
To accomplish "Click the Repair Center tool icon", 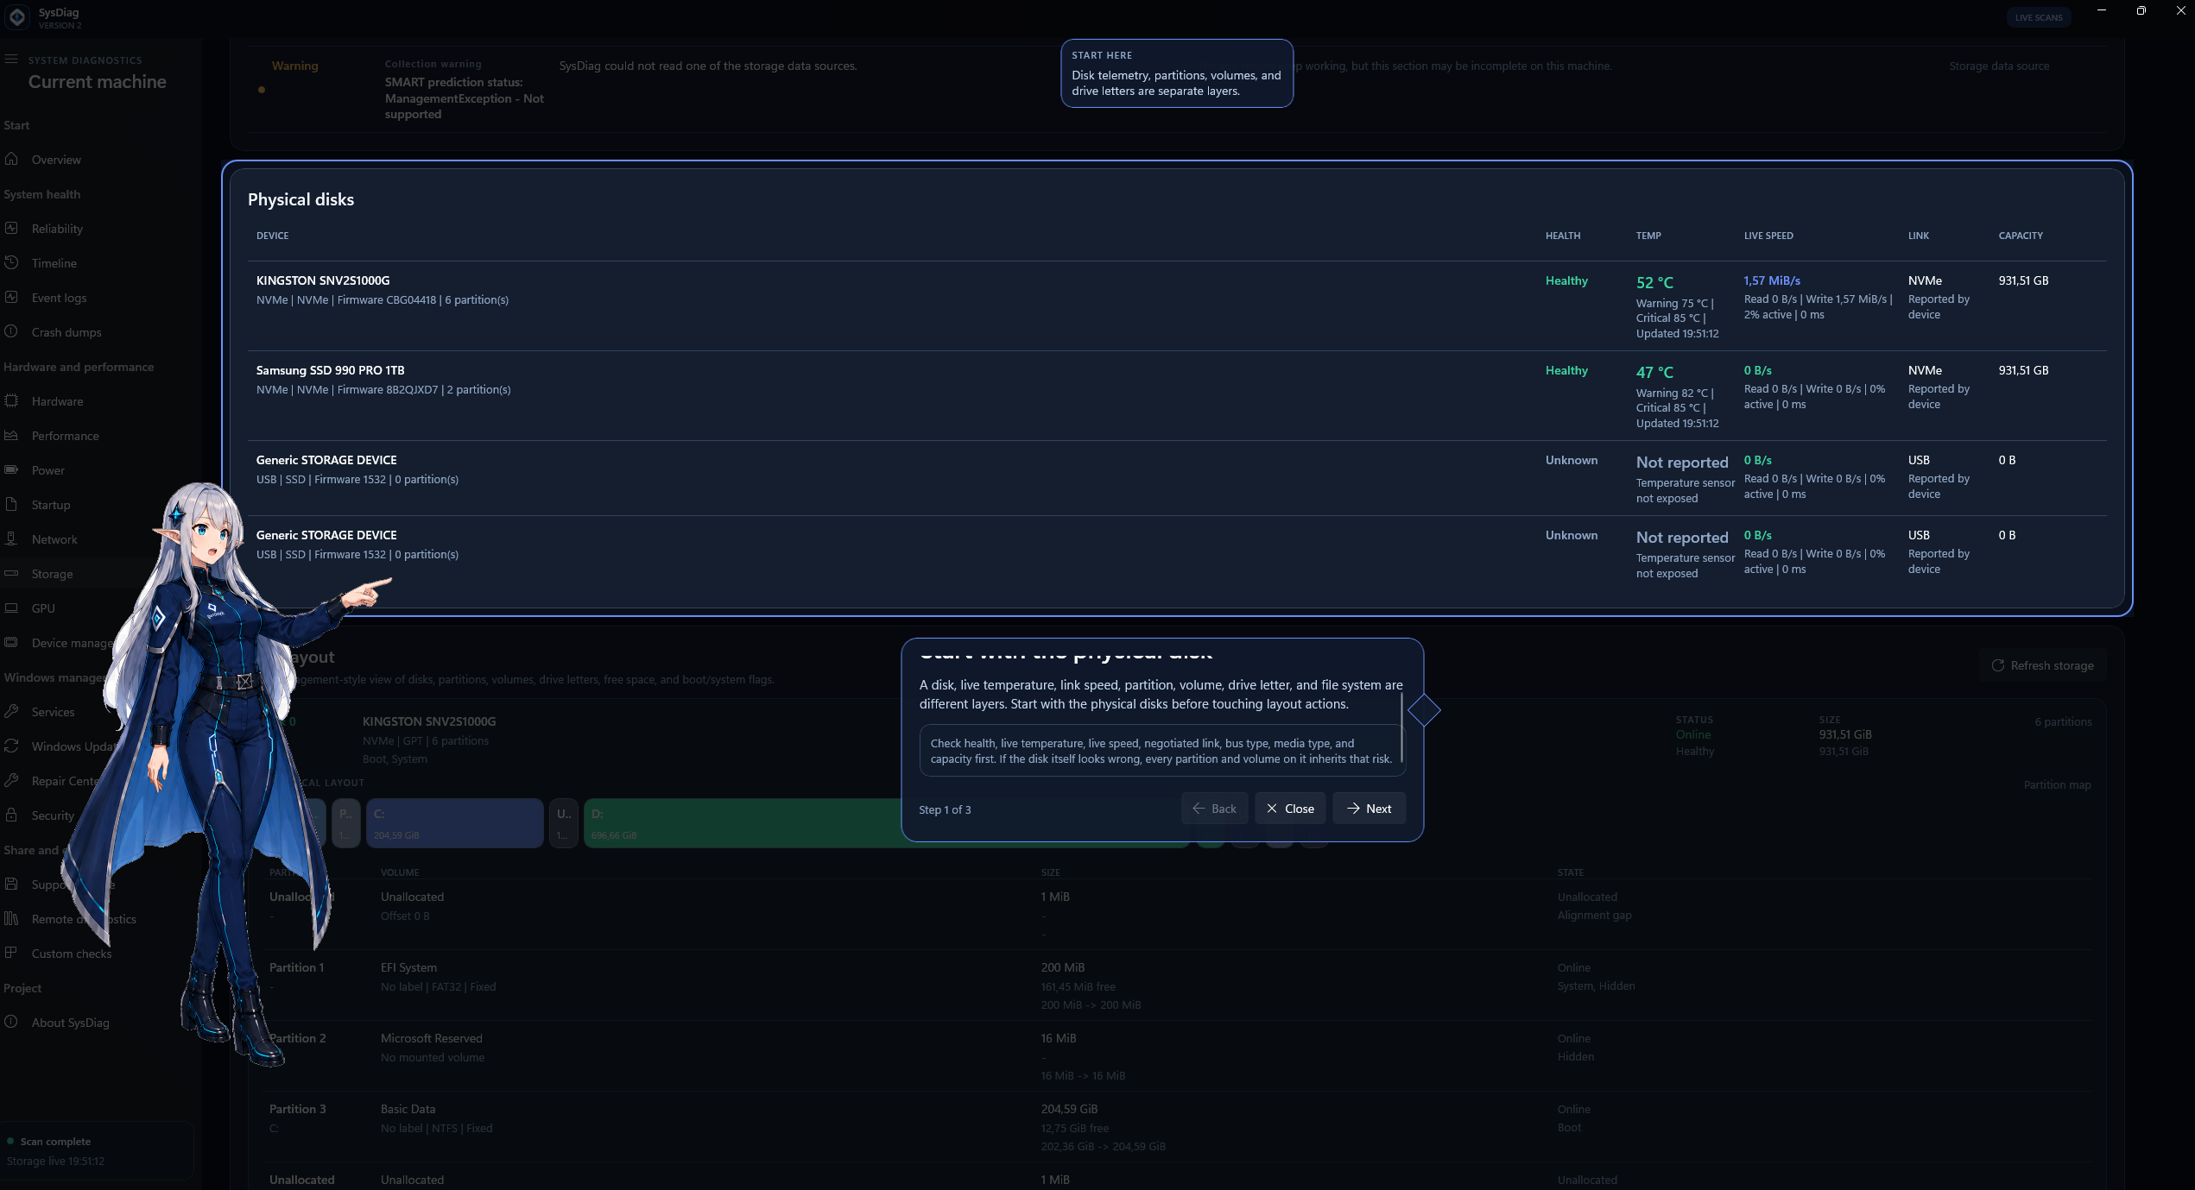I will (x=11, y=780).
